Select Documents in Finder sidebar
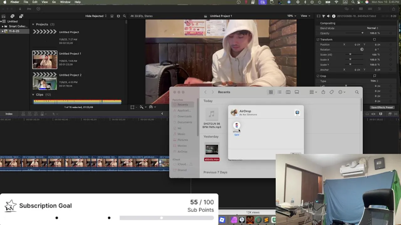 (185, 122)
